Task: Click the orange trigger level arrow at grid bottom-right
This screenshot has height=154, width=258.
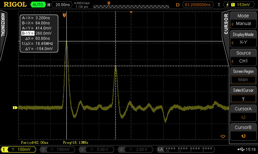Action: (223, 136)
